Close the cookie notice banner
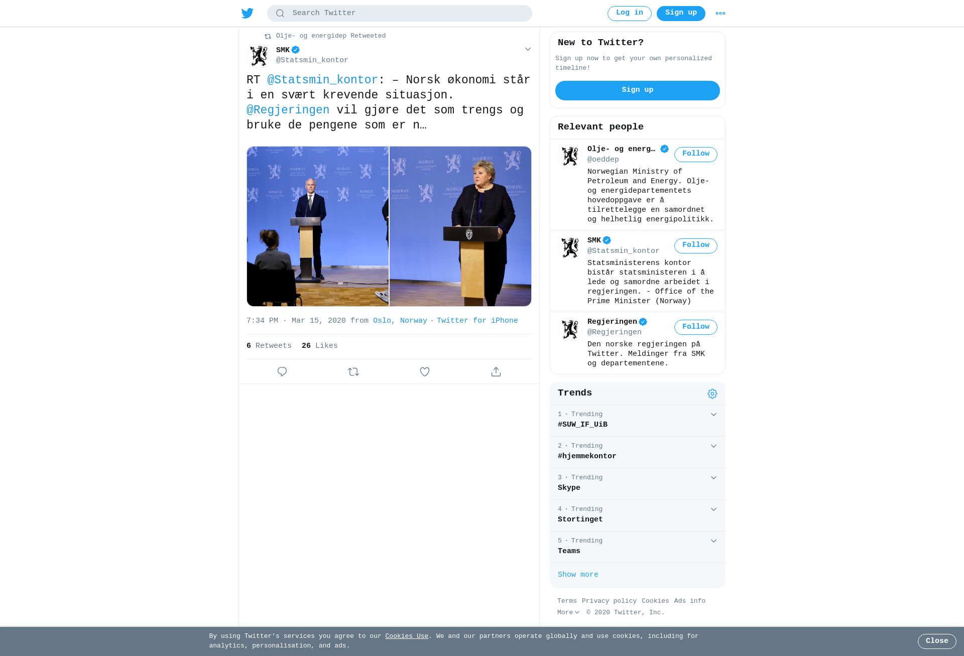This screenshot has width=964, height=656. click(x=937, y=641)
